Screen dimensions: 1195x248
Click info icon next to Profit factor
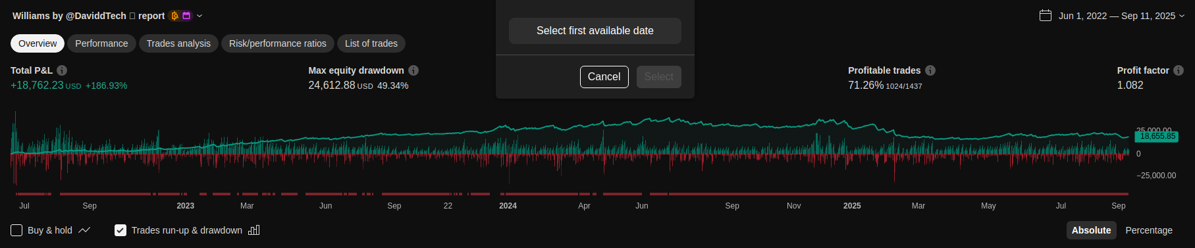(x=1179, y=70)
